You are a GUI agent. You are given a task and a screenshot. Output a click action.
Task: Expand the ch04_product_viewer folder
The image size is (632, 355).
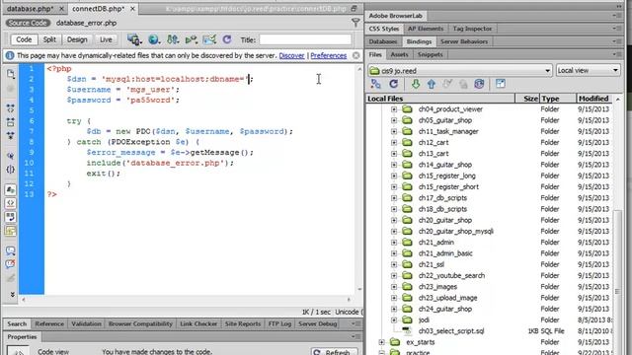(394, 109)
